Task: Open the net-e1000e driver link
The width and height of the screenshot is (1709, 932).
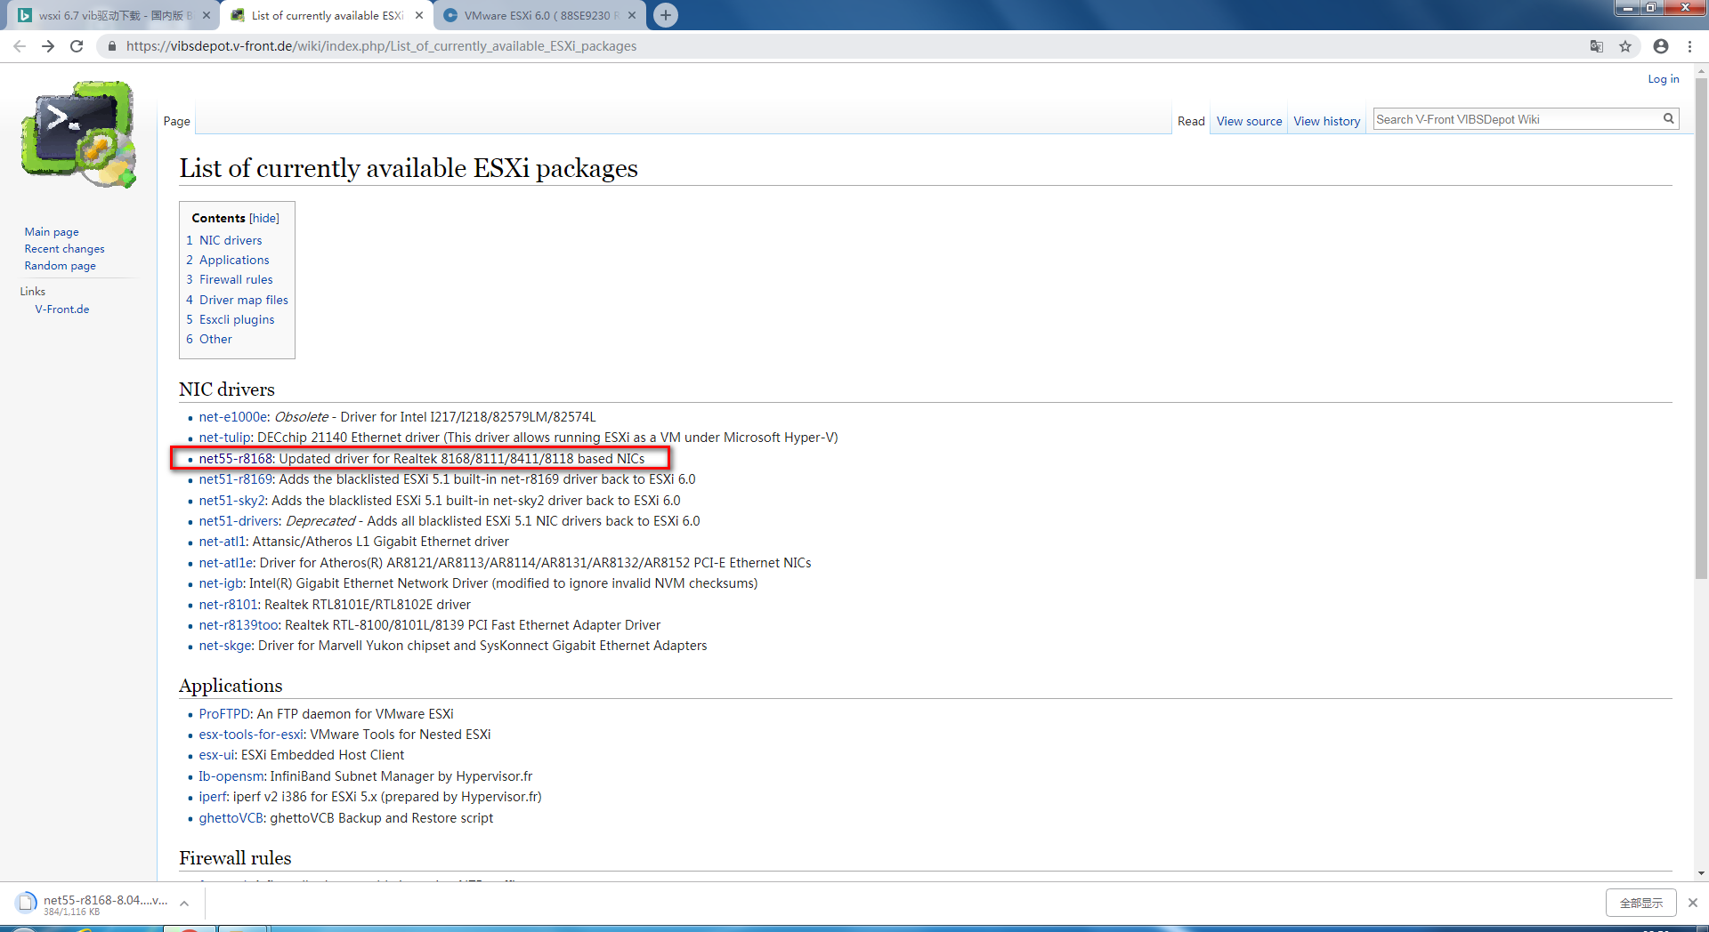Action: [233, 417]
